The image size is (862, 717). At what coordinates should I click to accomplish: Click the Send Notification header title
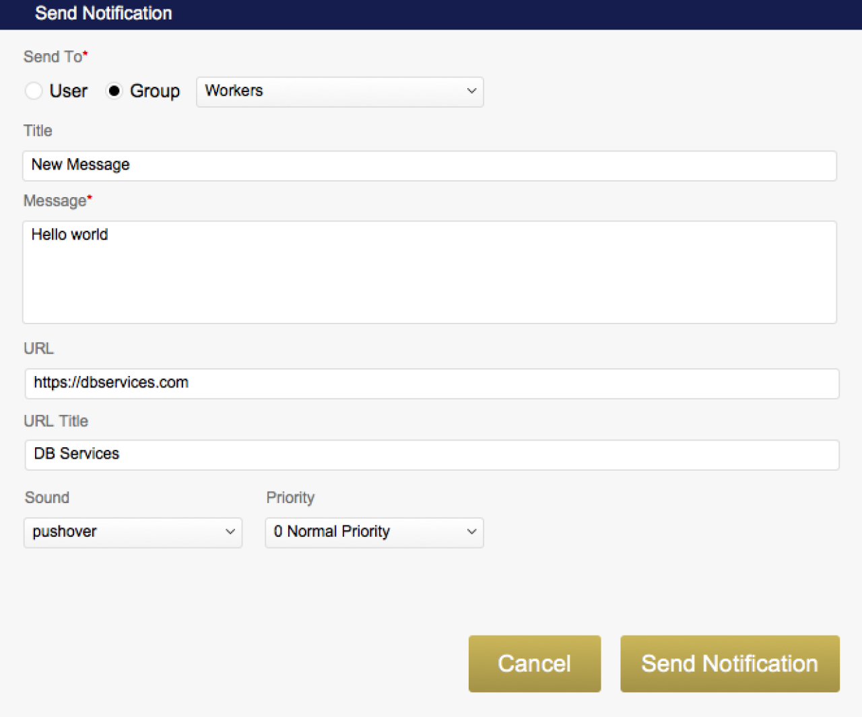104,13
